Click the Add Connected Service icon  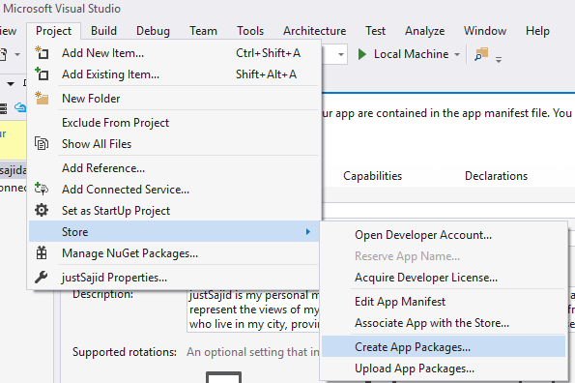coord(42,189)
